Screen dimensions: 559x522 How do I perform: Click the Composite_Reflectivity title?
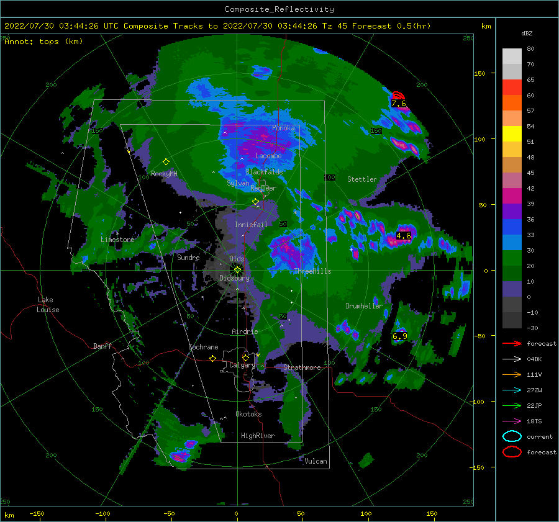tap(279, 9)
